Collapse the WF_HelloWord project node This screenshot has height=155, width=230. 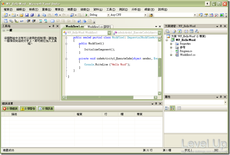(x=167, y=40)
